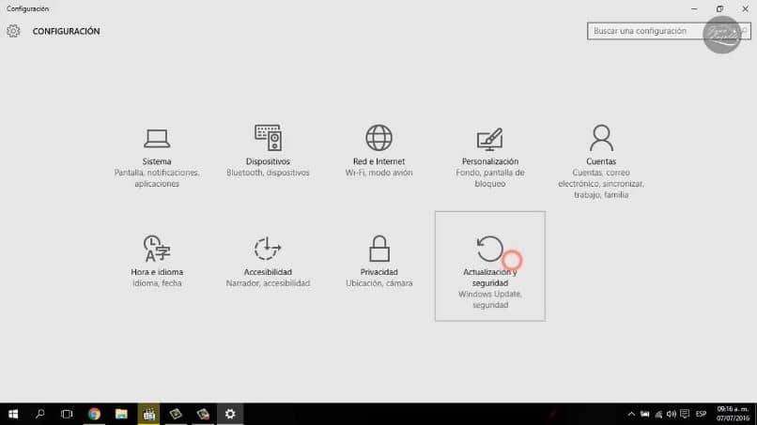The height and width of the screenshot is (425, 757).
Task: Click the Personalización label
Action: click(490, 161)
